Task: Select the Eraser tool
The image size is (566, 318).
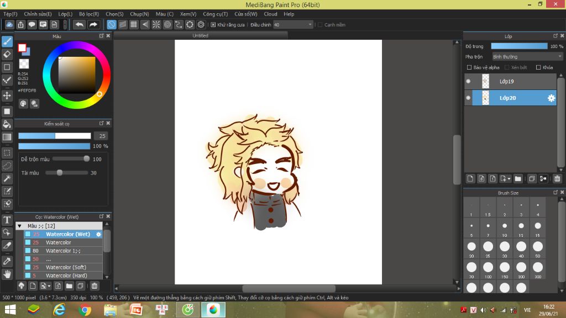Action: (x=7, y=55)
